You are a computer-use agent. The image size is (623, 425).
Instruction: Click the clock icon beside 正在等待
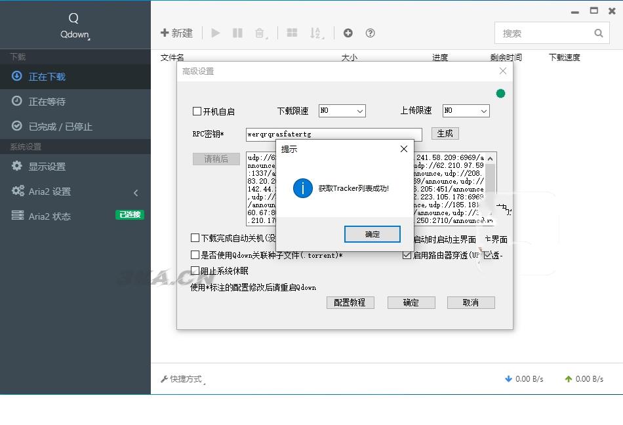(x=16, y=101)
